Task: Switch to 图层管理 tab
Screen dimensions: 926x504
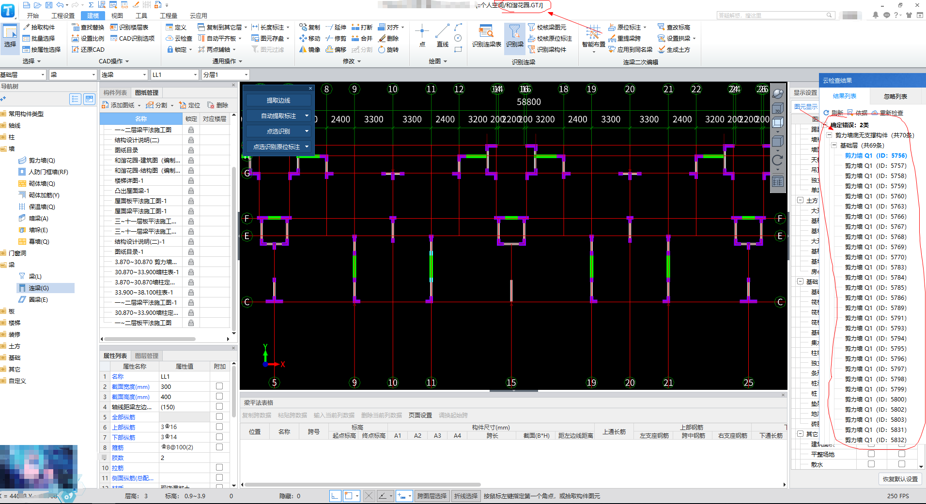Action: tap(147, 356)
